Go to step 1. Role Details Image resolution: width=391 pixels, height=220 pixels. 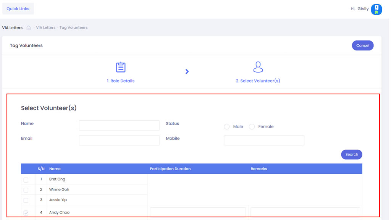(x=121, y=81)
